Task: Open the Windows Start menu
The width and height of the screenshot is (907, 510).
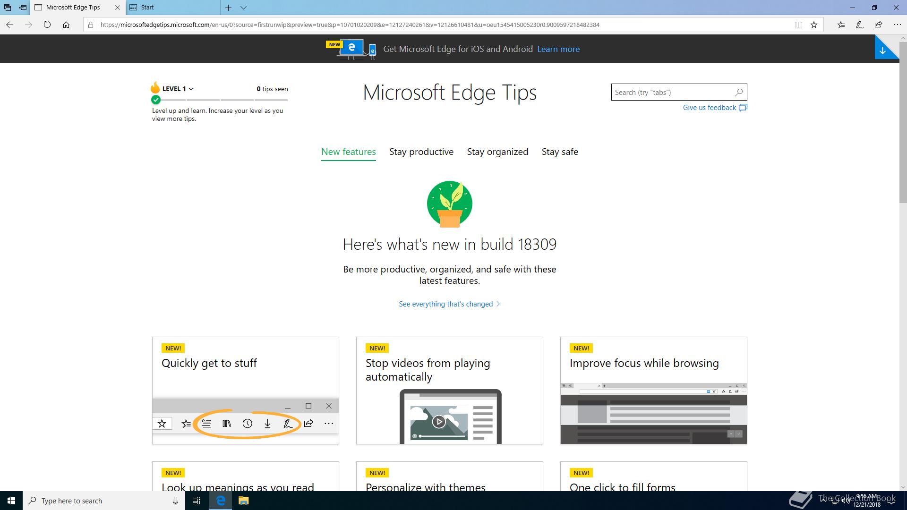Action: tap(11, 501)
